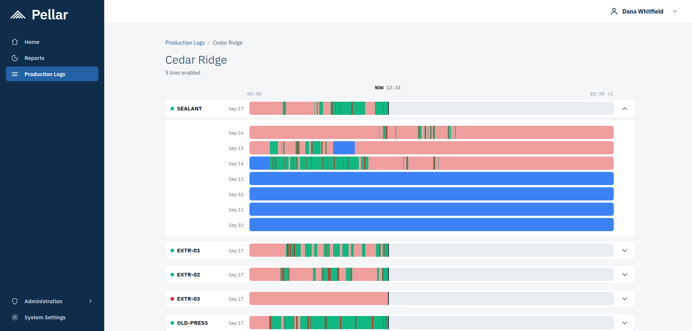Open the Dana Whitfield user dropdown
This screenshot has height=331, width=692.
(x=675, y=11)
